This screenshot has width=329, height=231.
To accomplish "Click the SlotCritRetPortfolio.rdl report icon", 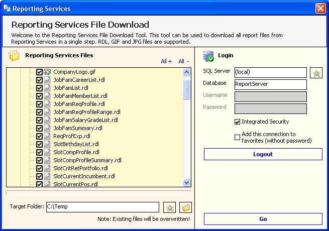I will pos(47,168).
